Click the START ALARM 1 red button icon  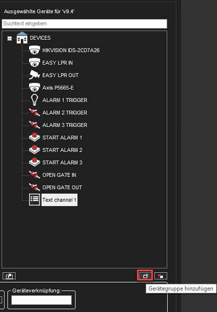[x=35, y=137]
